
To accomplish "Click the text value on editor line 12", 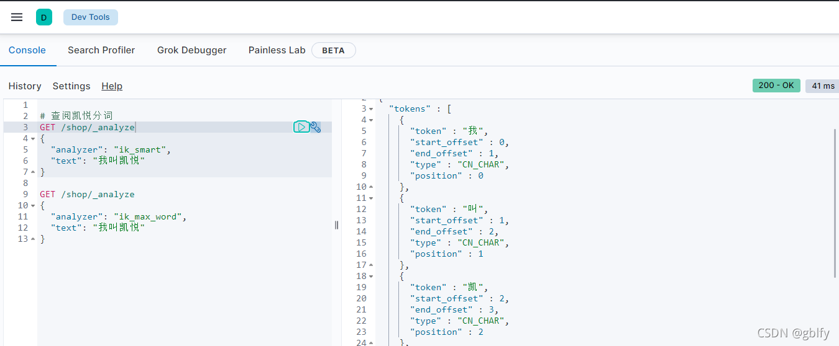I will 119,228.
